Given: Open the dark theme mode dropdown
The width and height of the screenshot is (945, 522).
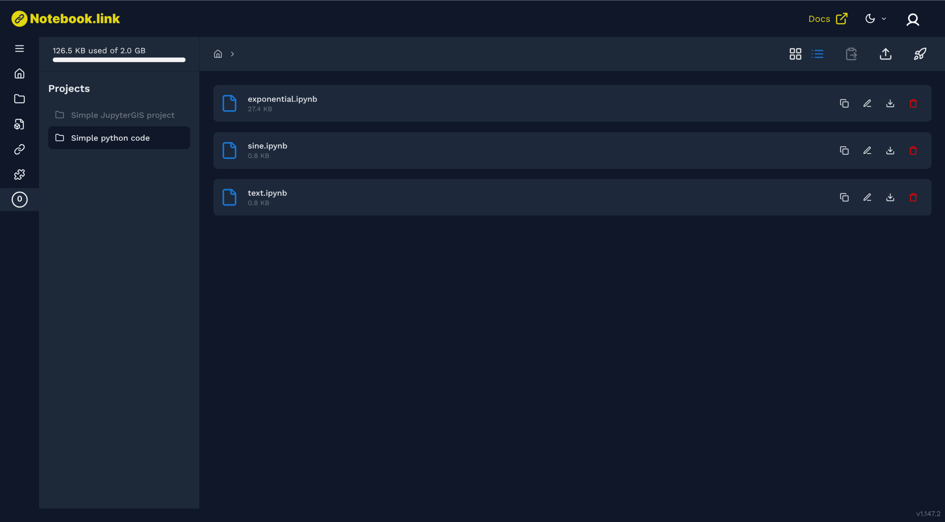Looking at the screenshot, I should pos(875,19).
